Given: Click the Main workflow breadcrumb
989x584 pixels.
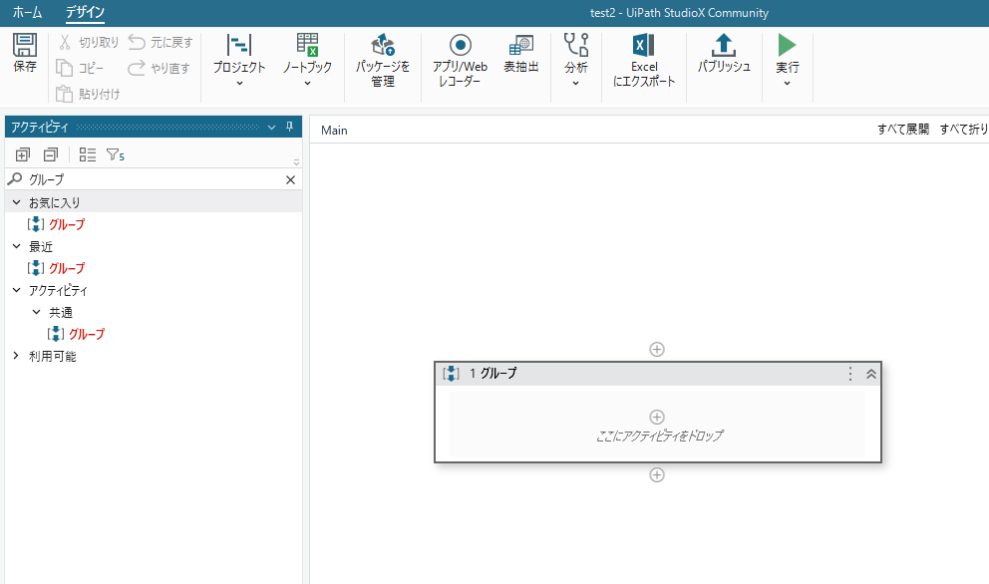Looking at the screenshot, I should click(x=334, y=131).
